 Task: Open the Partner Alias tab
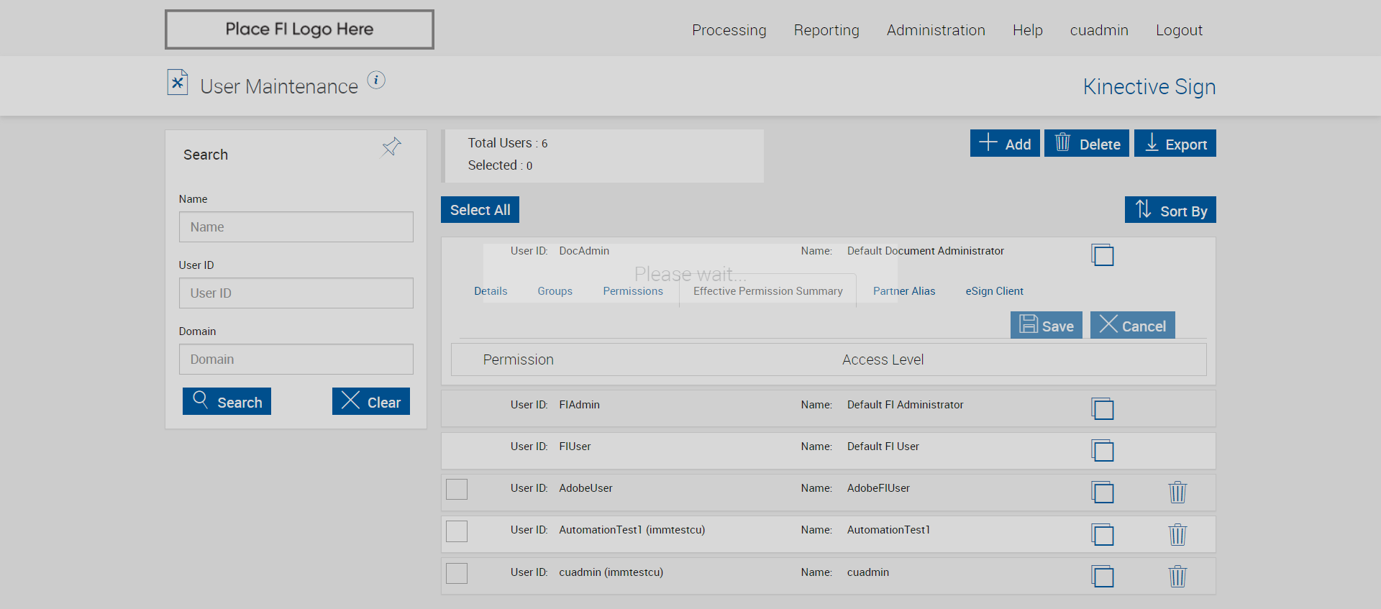point(904,291)
